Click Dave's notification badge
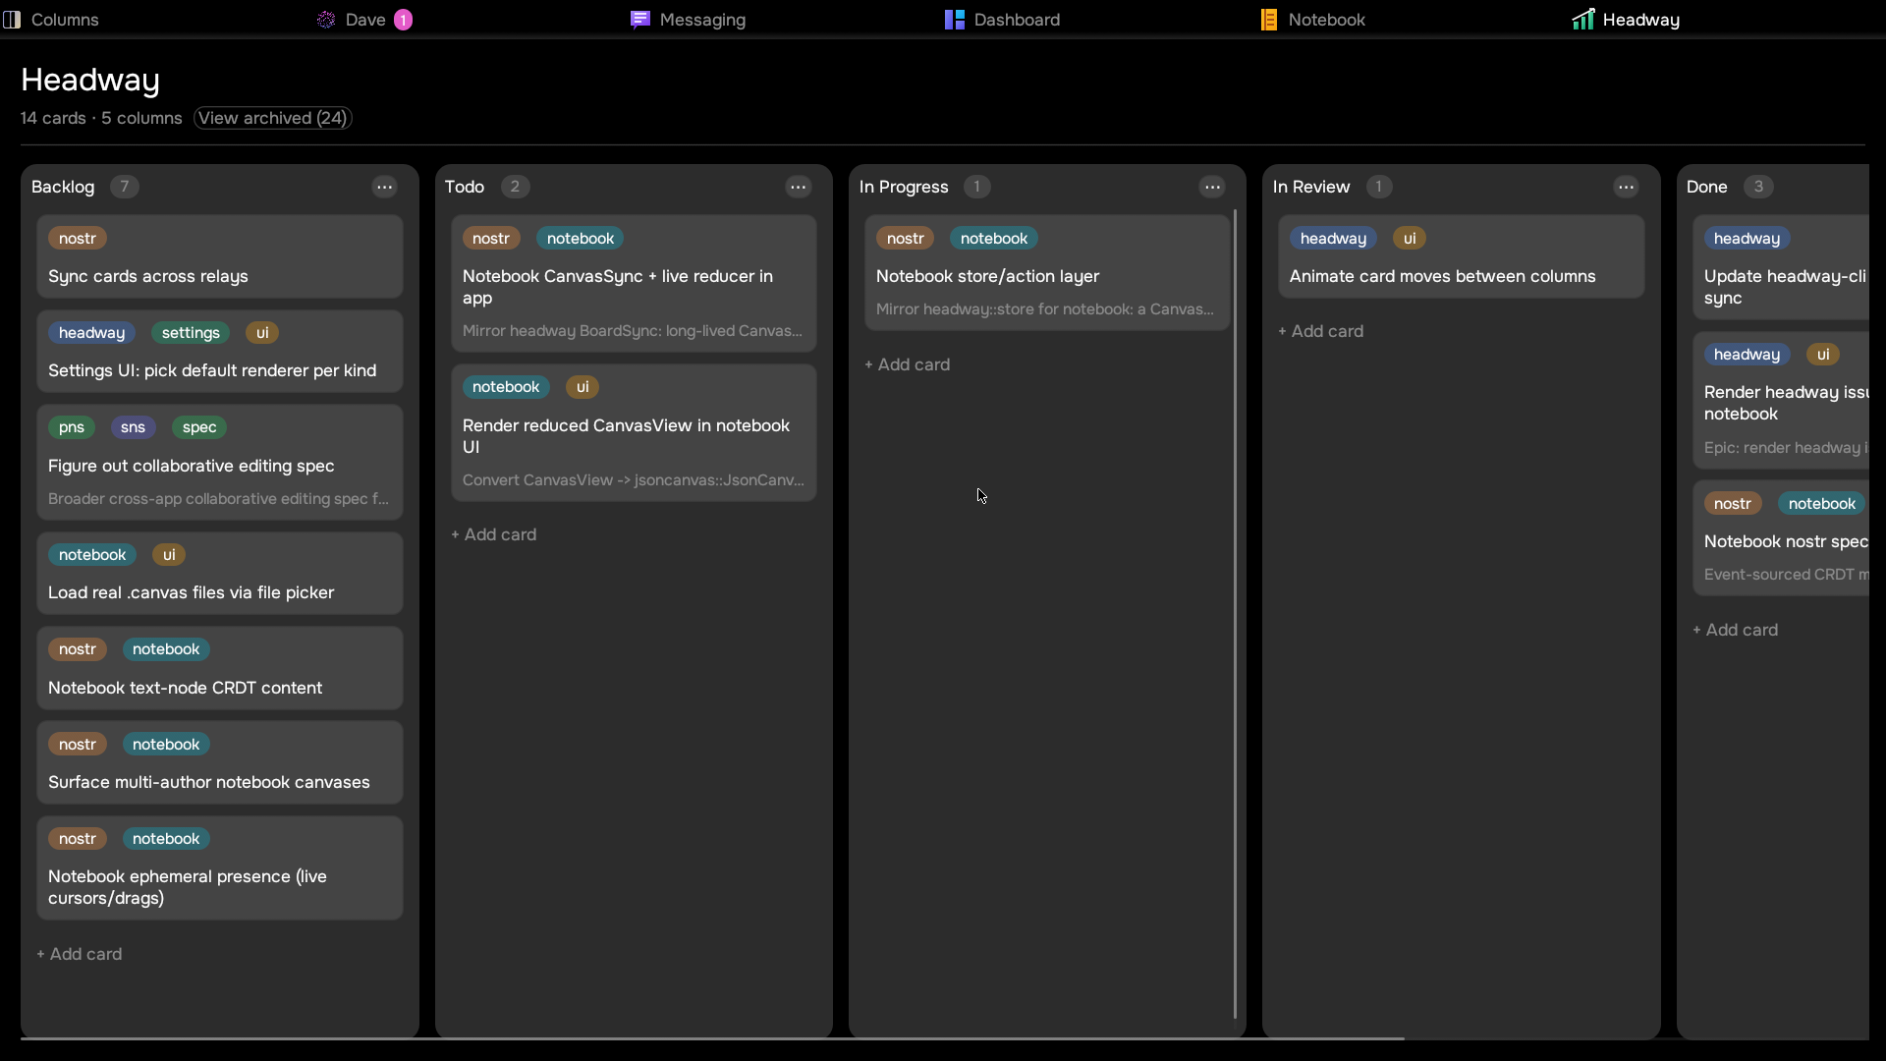The width and height of the screenshot is (1886, 1061). tap(404, 20)
